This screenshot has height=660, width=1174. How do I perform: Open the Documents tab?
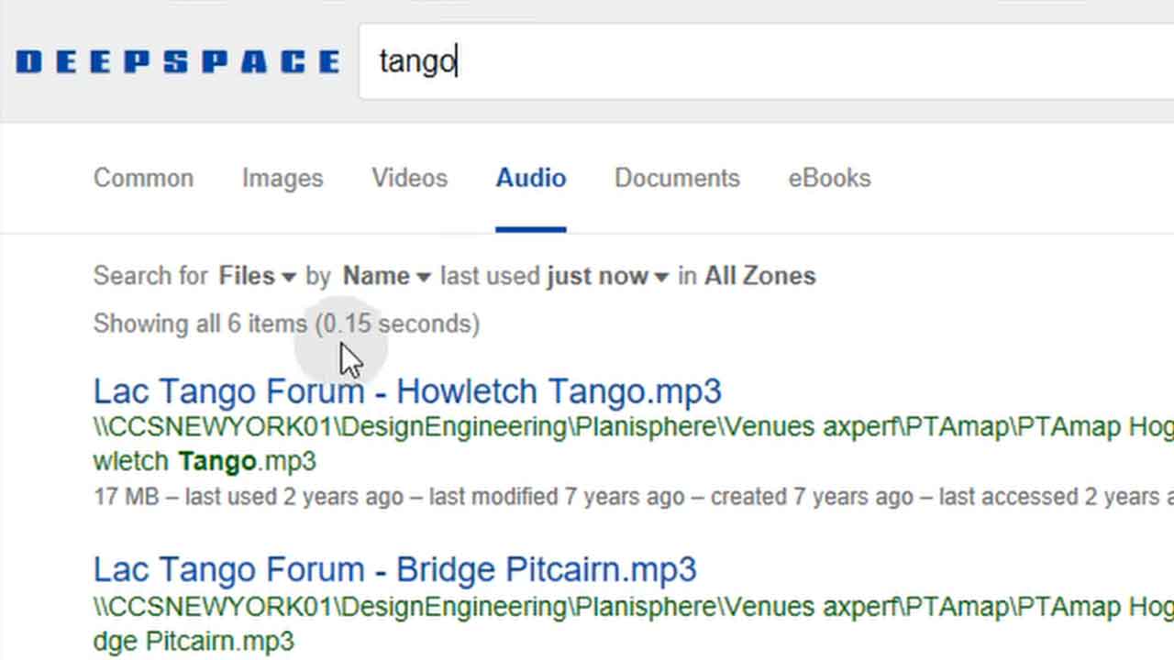[x=677, y=178]
